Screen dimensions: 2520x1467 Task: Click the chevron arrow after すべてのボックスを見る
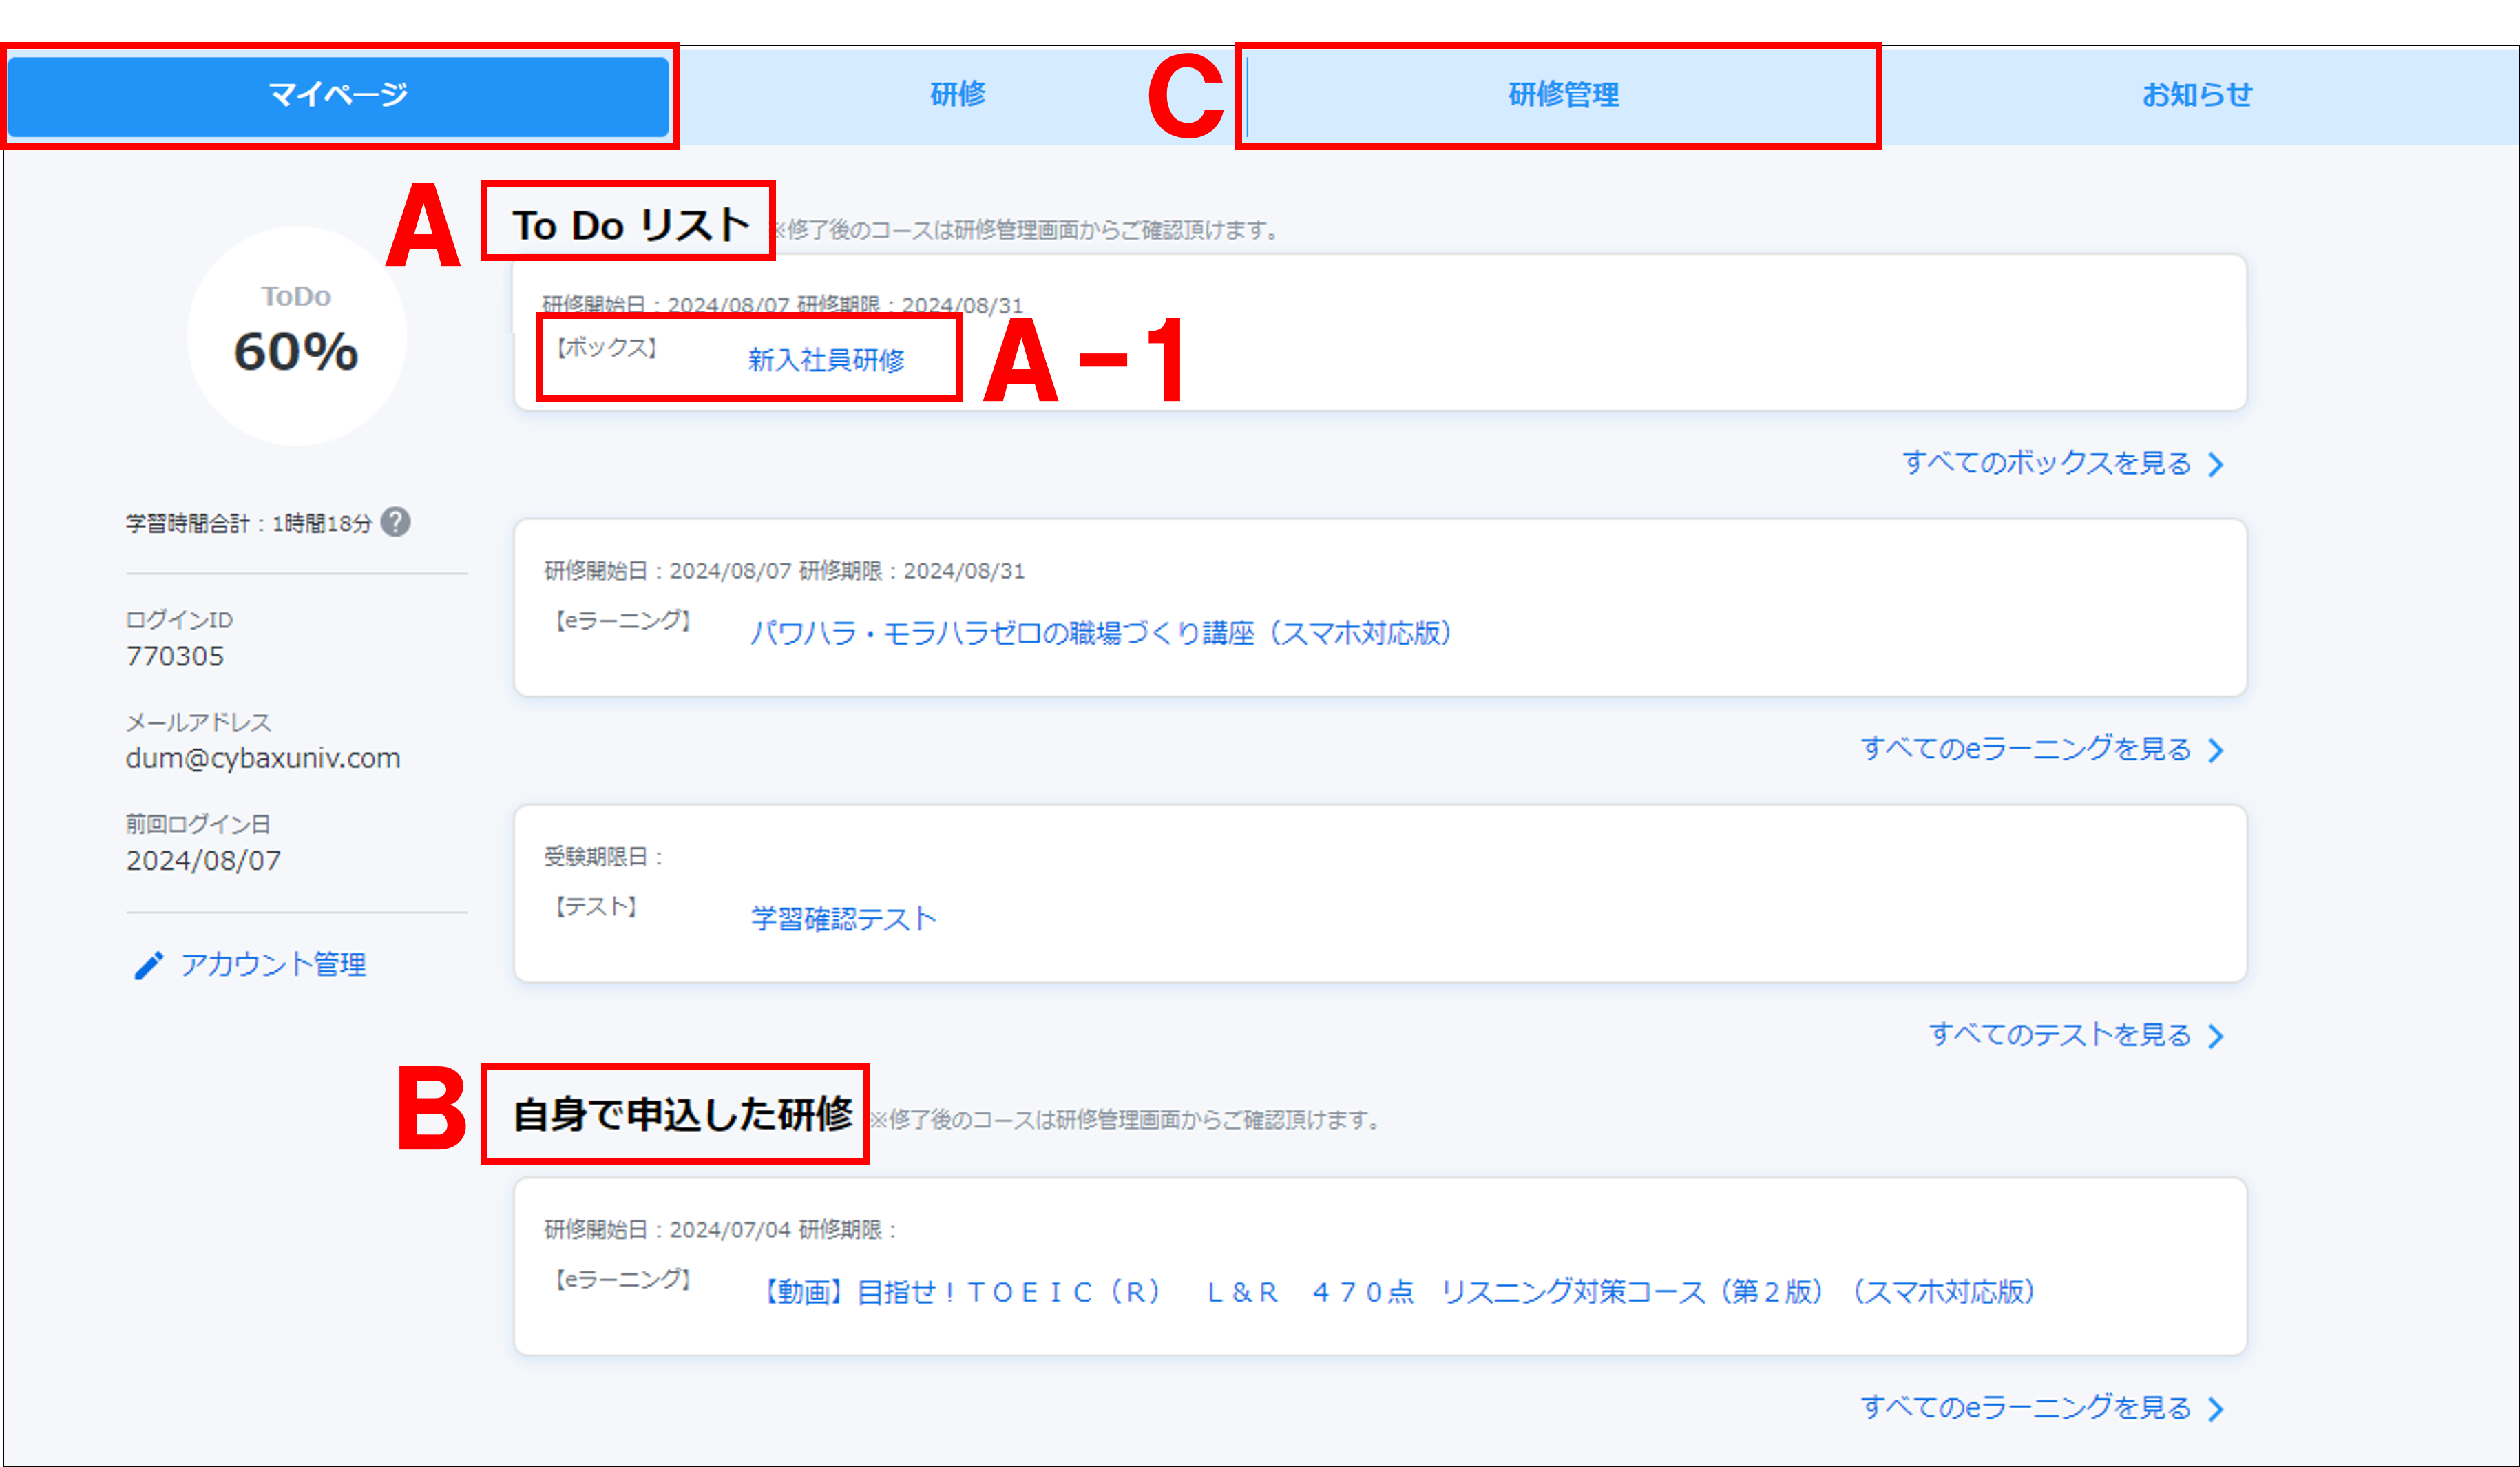pos(2216,464)
